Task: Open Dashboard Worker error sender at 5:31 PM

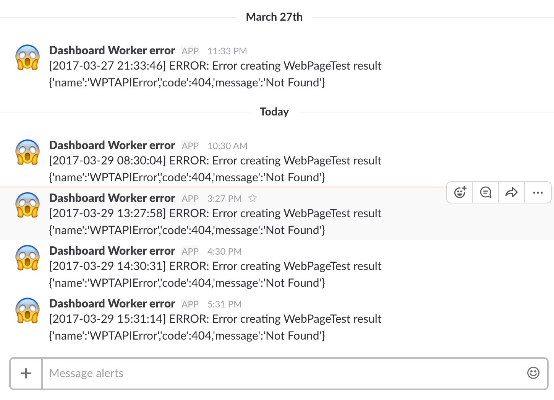Action: click(112, 304)
